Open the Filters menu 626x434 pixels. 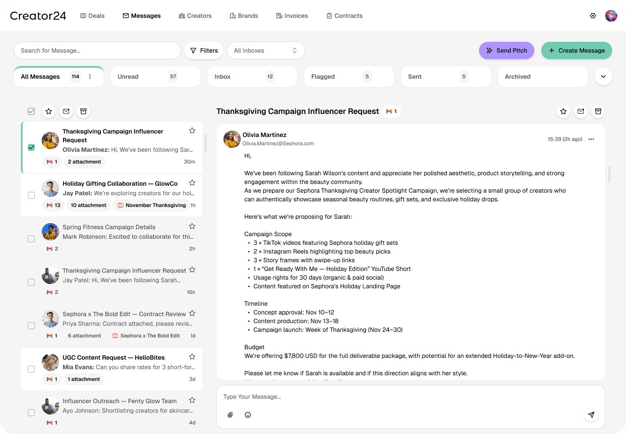tap(204, 50)
